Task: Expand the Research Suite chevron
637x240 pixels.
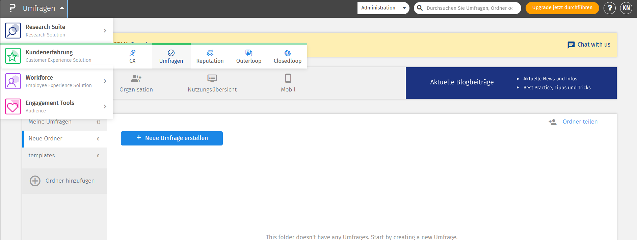Action: [105, 30]
